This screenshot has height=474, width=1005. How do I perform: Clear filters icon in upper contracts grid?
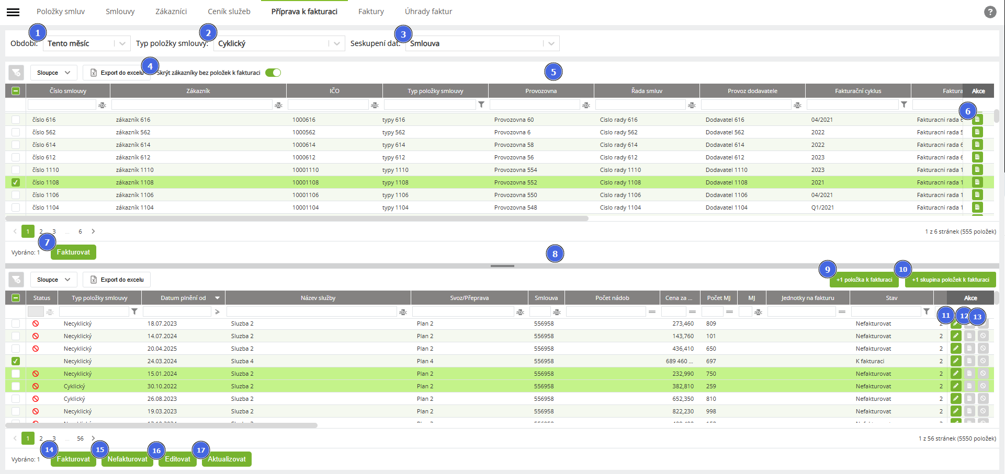[16, 73]
